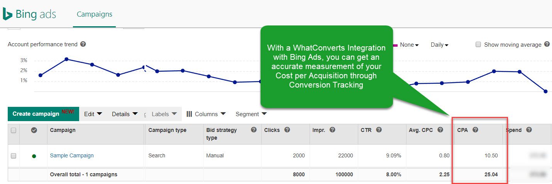Screen dimensions: 552x184
Task: Switch to the Campaigns tab
Action: coord(95,14)
